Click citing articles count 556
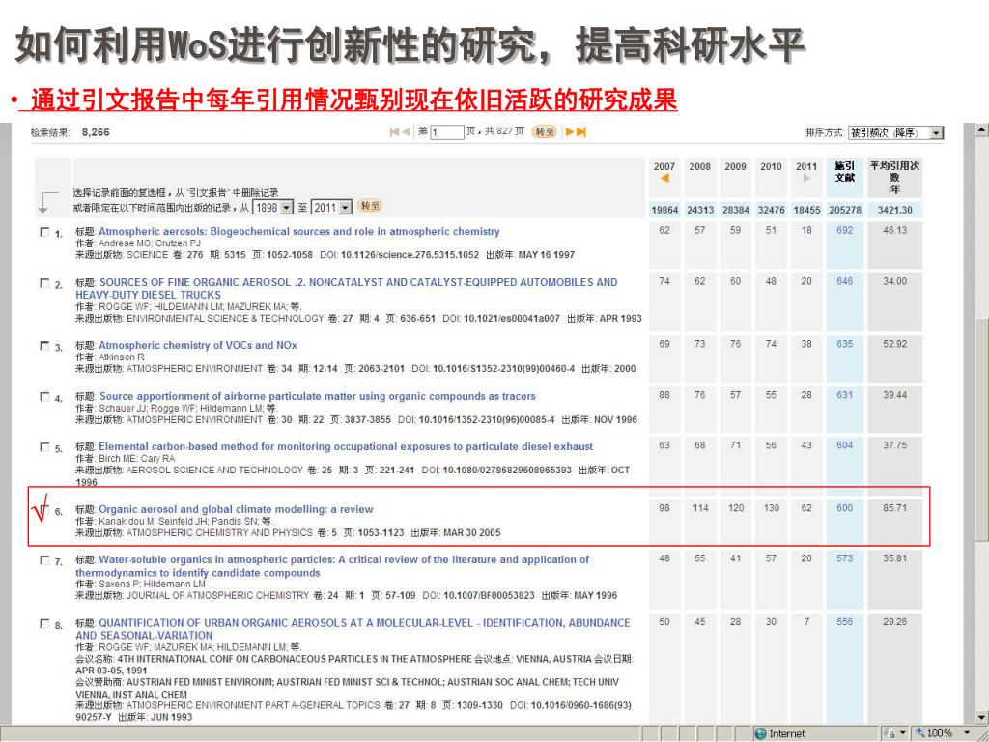This screenshot has width=989, height=742. click(x=844, y=622)
